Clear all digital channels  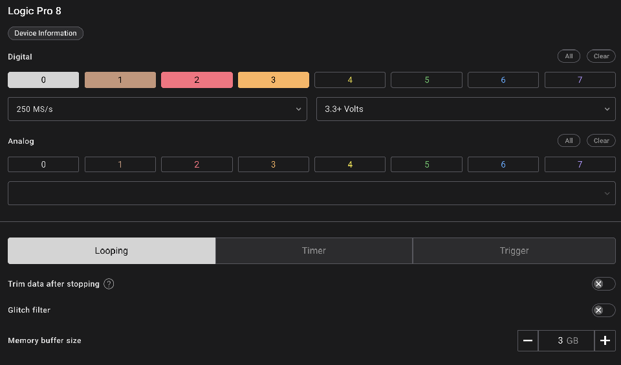click(601, 56)
